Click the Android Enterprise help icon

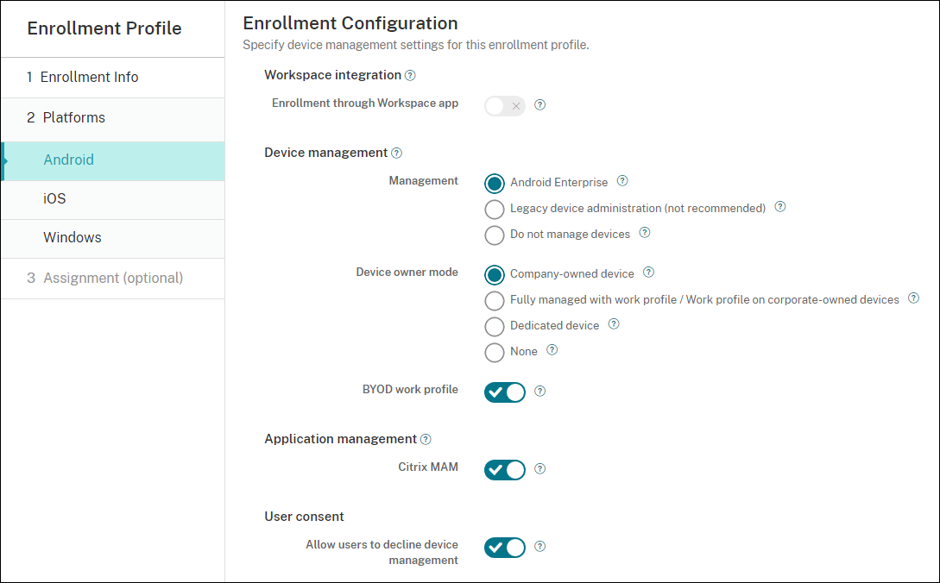[622, 181]
